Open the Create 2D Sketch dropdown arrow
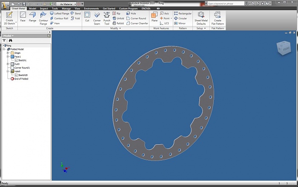The width and height of the screenshot is (298, 187). point(16,23)
